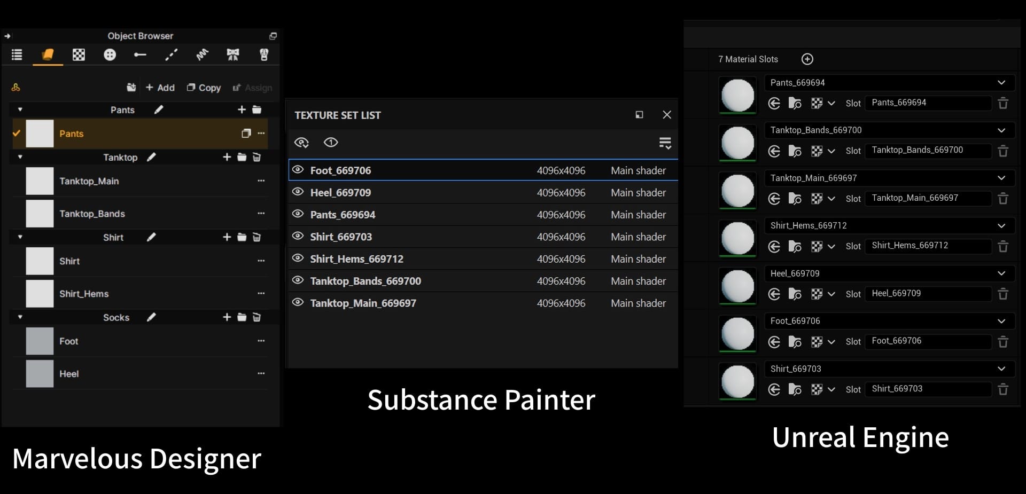Open more options for Shirt_Hems fabric
This screenshot has width=1026, height=494.
point(261,293)
